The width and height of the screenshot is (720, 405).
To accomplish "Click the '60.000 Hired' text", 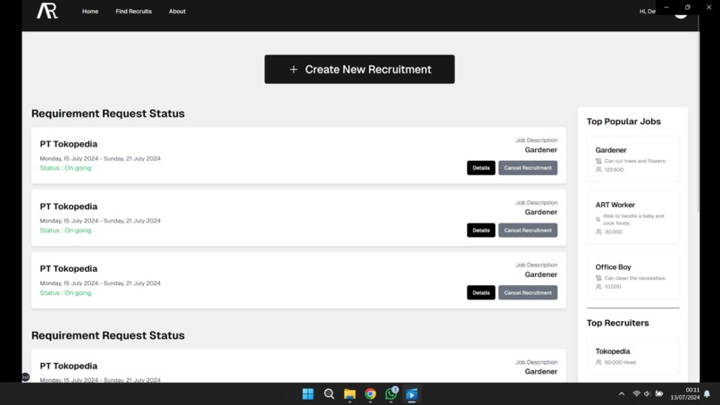I will [x=620, y=362].
